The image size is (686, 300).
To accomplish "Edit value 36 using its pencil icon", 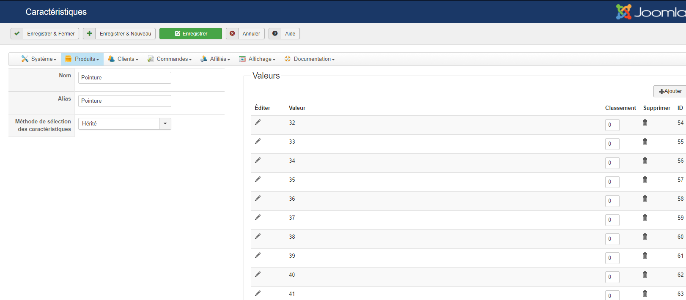I will point(258,199).
